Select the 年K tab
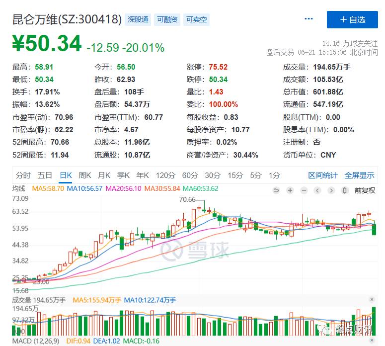This screenshot has height=346, width=385. click(143, 175)
